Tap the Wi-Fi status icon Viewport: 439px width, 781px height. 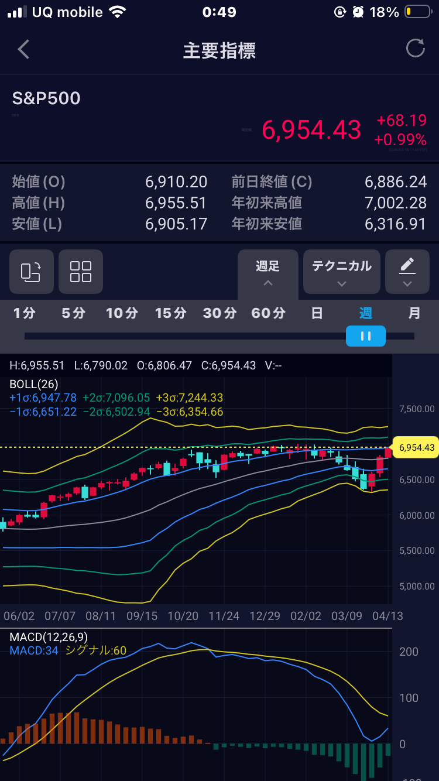[x=118, y=12]
